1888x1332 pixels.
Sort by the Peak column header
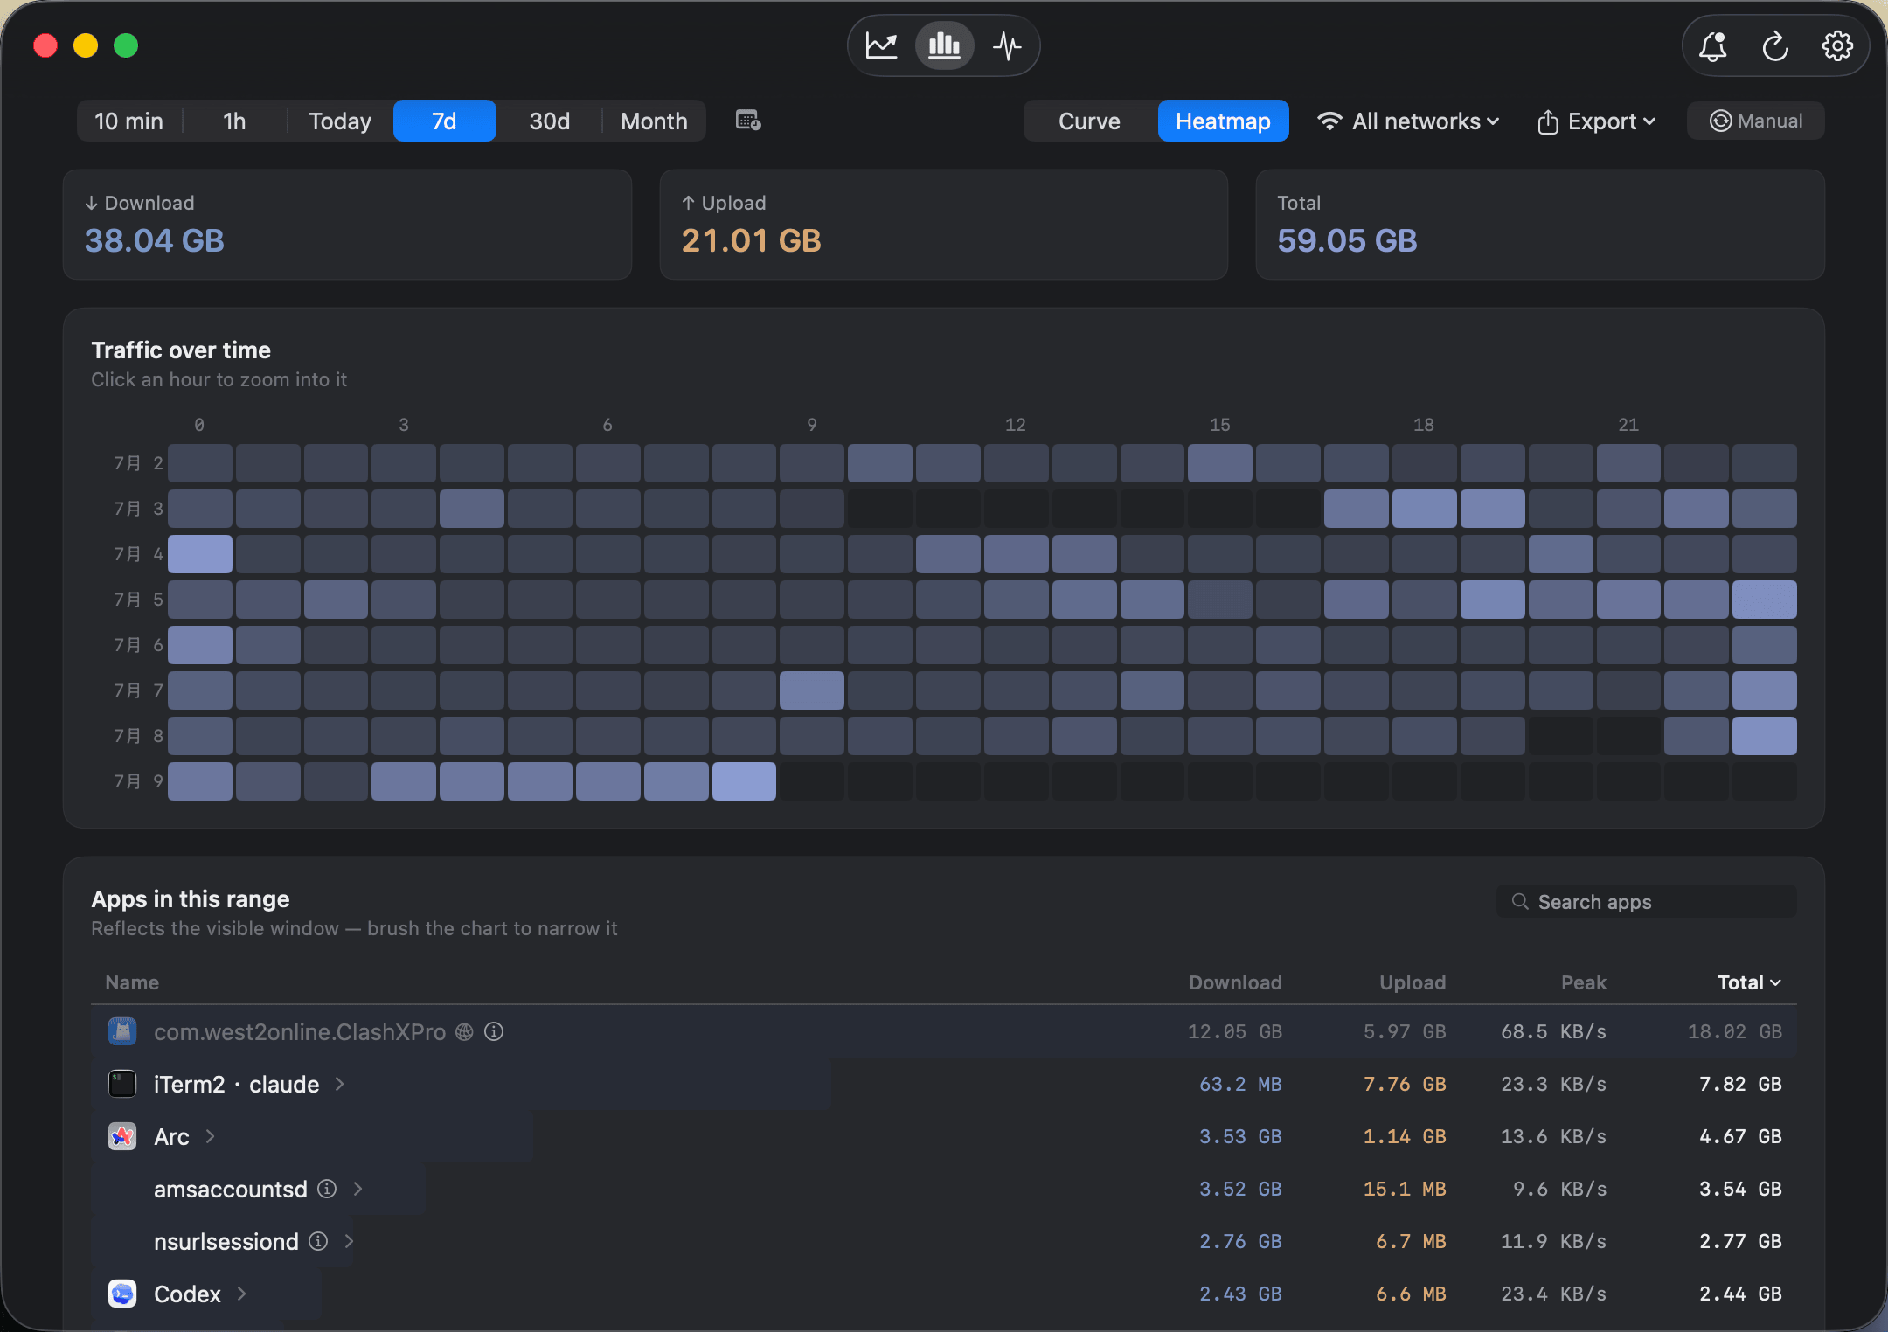[x=1584, y=982]
